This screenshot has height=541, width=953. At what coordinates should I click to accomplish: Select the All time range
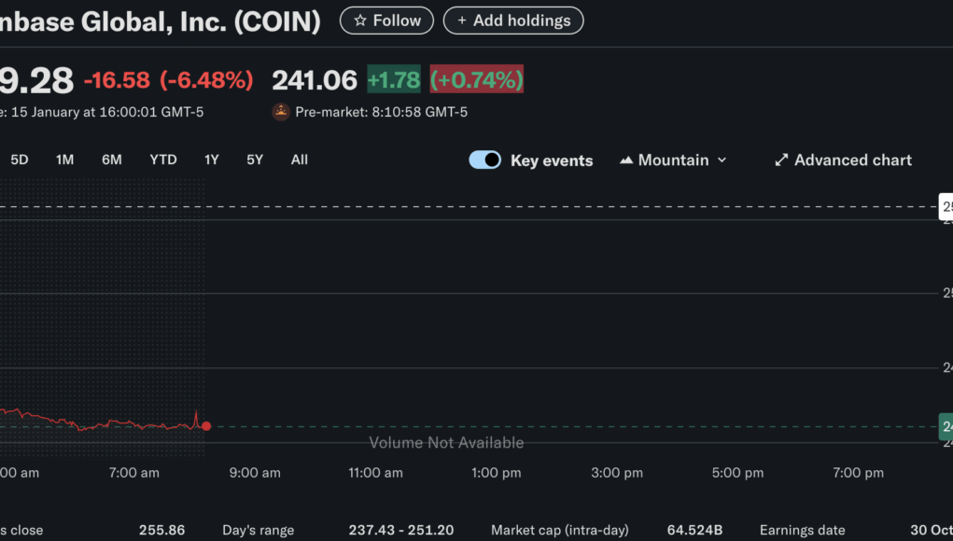[x=299, y=160]
